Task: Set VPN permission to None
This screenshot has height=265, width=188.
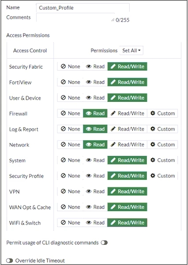Action: click(x=70, y=191)
